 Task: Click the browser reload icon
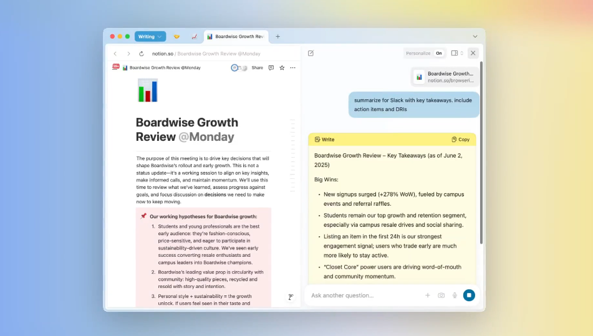142,54
